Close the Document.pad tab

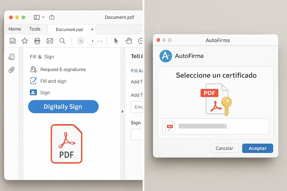pyautogui.click(x=92, y=29)
